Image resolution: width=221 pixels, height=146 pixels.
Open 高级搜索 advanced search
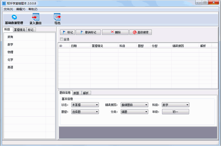141,32
